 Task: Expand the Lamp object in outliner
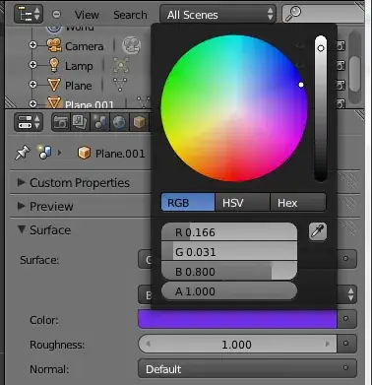32,65
